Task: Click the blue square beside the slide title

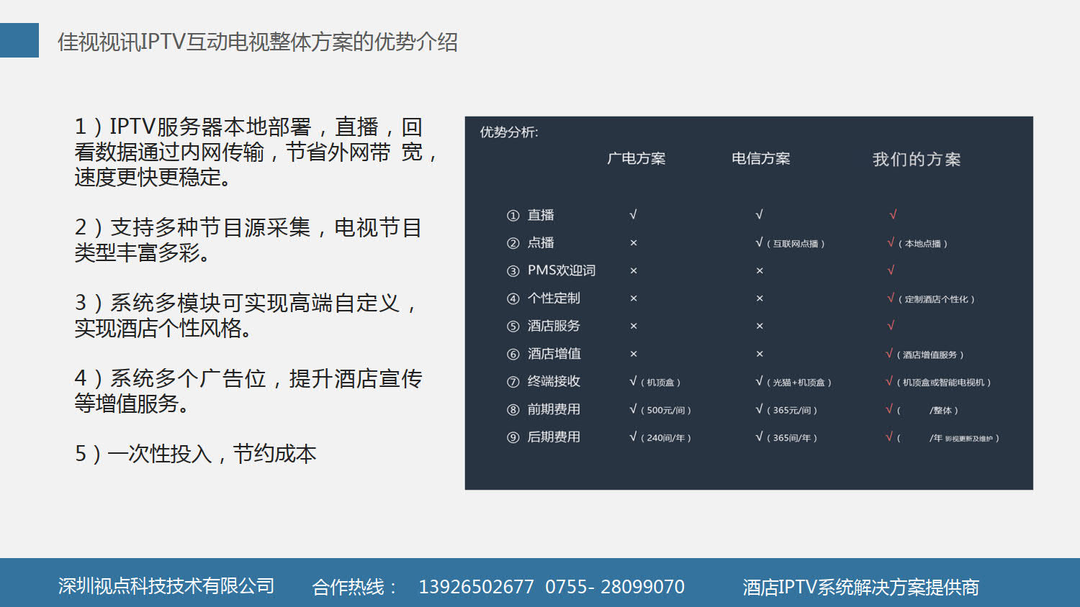Action: coord(19,40)
